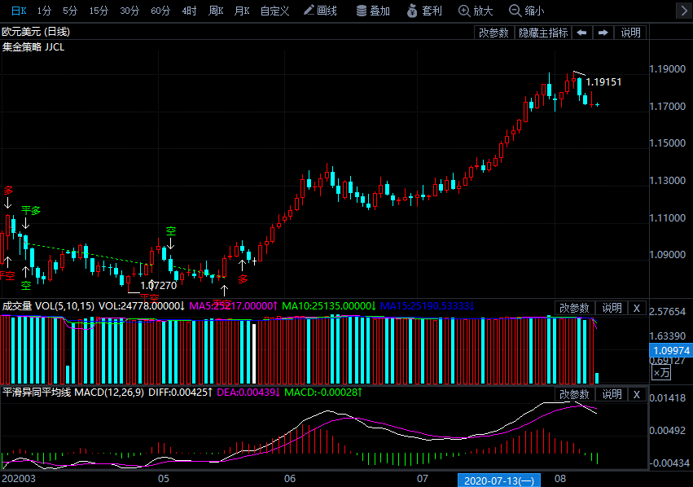Select the 画线 drawing tool

pyautogui.click(x=320, y=11)
